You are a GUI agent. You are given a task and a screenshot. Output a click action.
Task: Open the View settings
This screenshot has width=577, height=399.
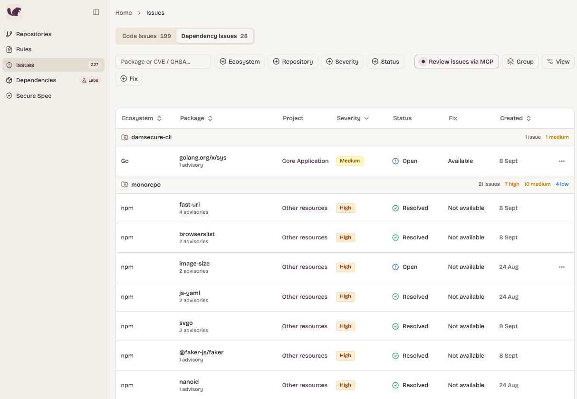558,62
